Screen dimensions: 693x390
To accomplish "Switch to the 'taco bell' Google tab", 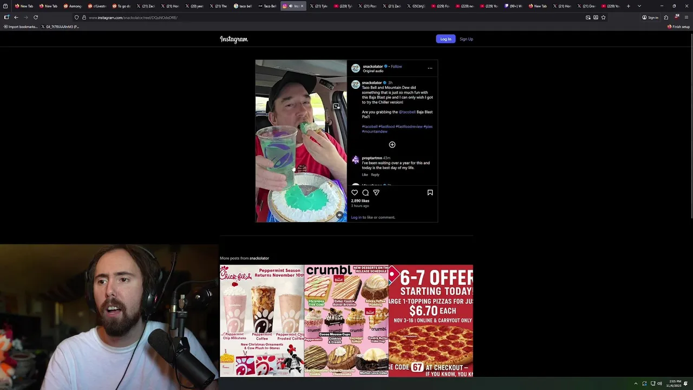I will pos(243,6).
